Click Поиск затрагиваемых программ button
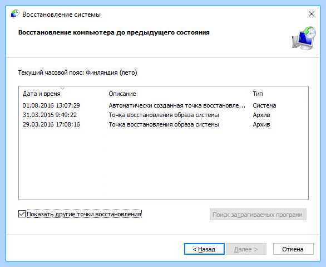This screenshot has width=326, height=267. (x=258, y=215)
